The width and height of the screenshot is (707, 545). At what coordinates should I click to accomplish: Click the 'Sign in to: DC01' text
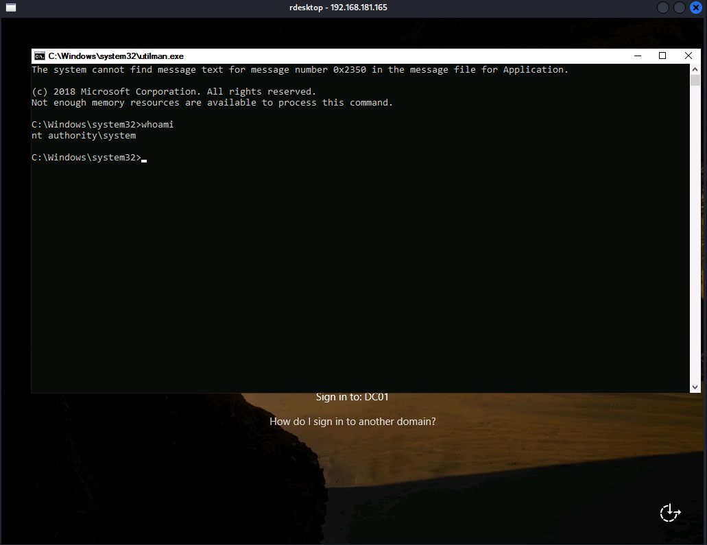[x=352, y=397]
